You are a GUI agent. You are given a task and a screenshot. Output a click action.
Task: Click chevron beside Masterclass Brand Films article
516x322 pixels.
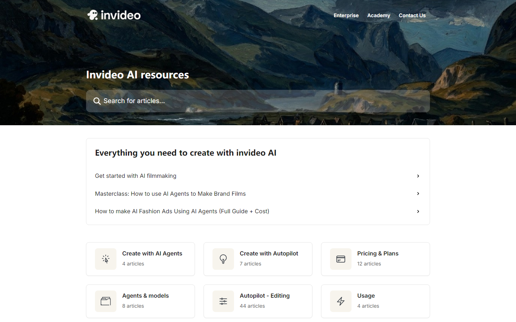418,194
